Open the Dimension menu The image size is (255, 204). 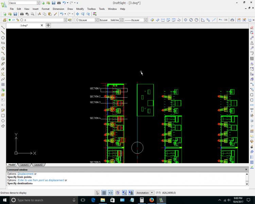[x=58, y=9]
